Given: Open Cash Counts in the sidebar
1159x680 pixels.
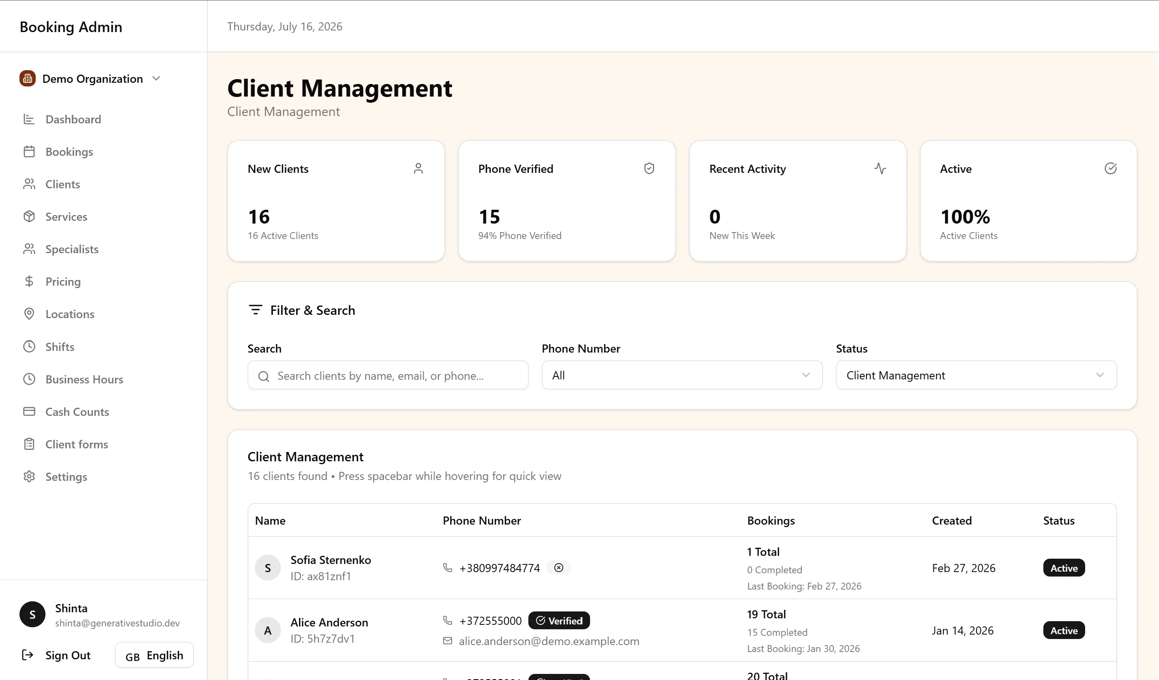Looking at the screenshot, I should pyautogui.click(x=77, y=411).
